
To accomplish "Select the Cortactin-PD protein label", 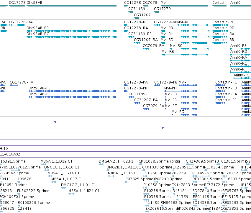I will [226, 88].
